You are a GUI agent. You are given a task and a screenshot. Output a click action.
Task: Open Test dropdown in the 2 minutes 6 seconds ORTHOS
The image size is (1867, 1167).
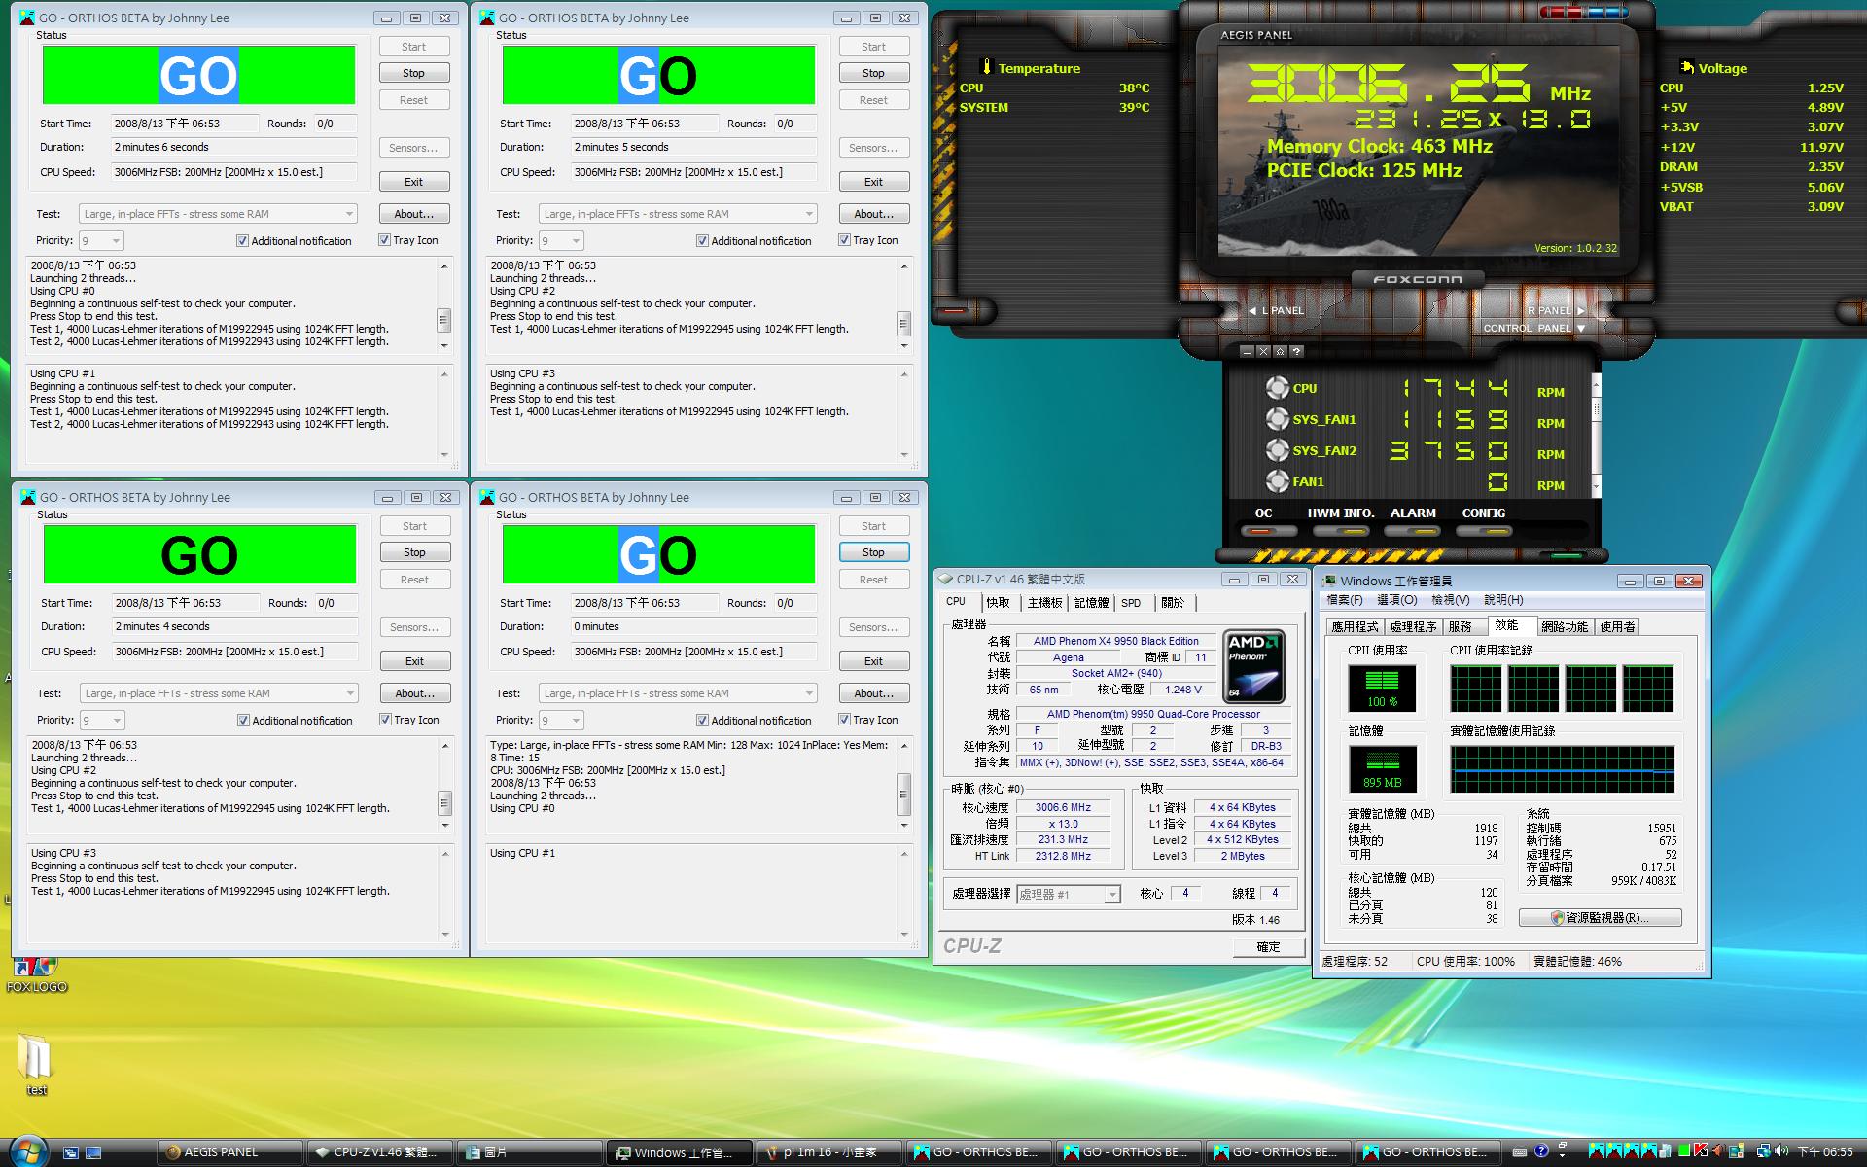point(218,214)
